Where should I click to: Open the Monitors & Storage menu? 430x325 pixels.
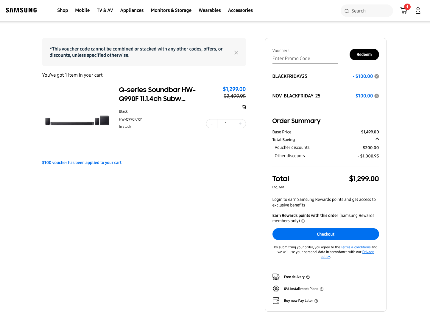[171, 10]
